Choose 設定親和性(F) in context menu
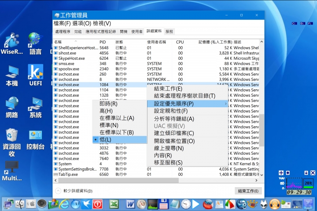Image resolution: width=317 pixels, height=211 pixels. (188, 111)
